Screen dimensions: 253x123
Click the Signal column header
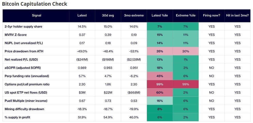pyautogui.click(x=37, y=15)
